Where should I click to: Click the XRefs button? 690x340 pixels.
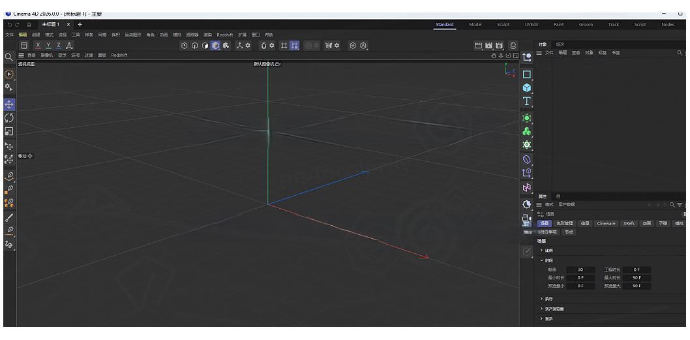(x=629, y=224)
